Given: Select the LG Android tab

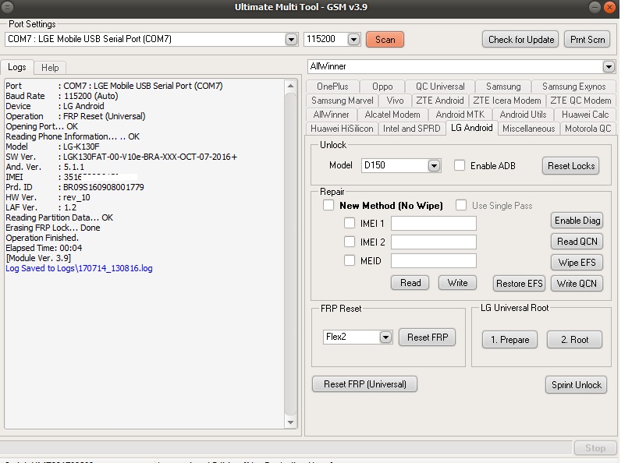Looking at the screenshot, I should click(471, 128).
